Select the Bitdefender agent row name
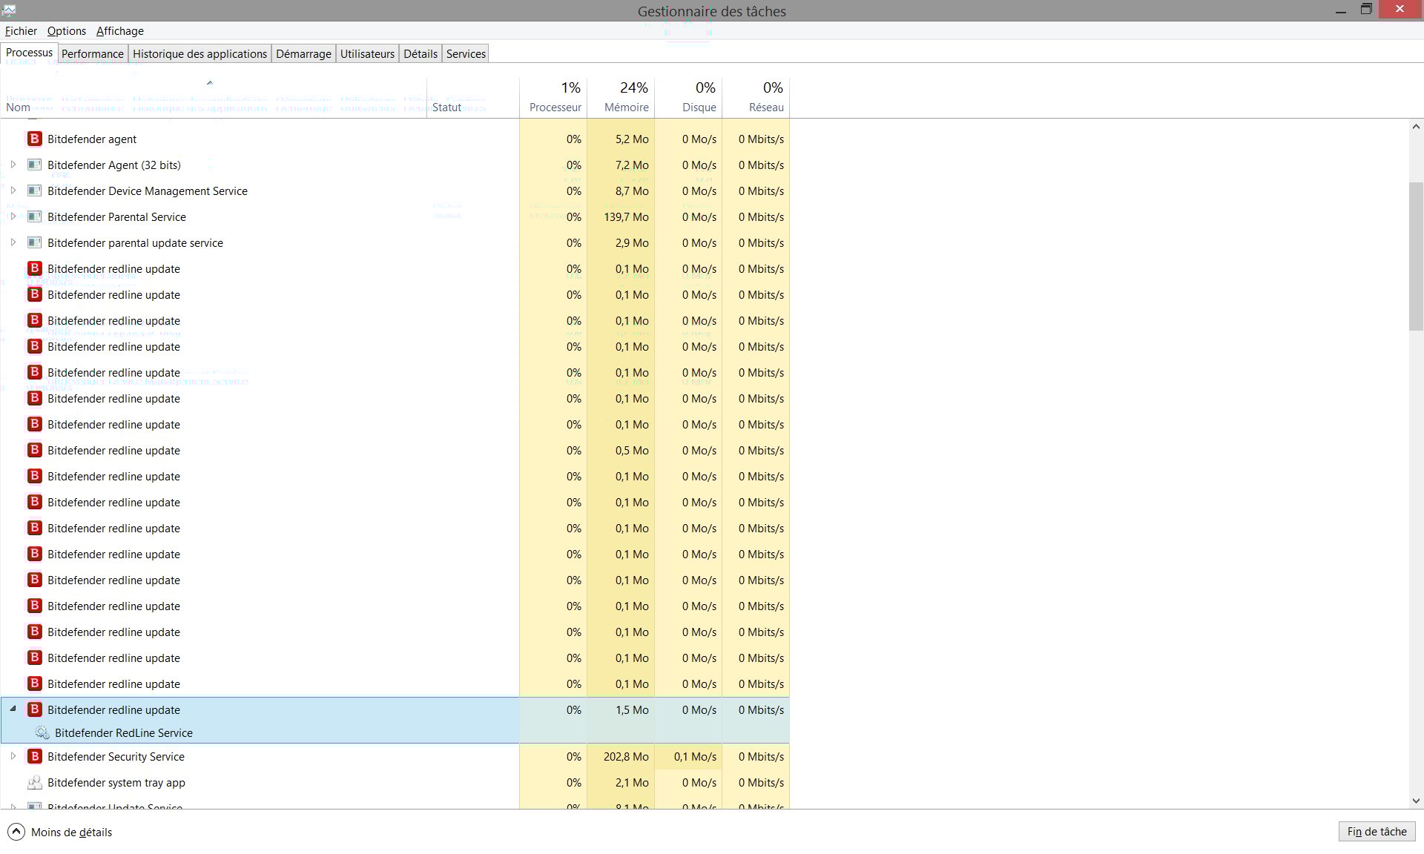 coord(92,139)
